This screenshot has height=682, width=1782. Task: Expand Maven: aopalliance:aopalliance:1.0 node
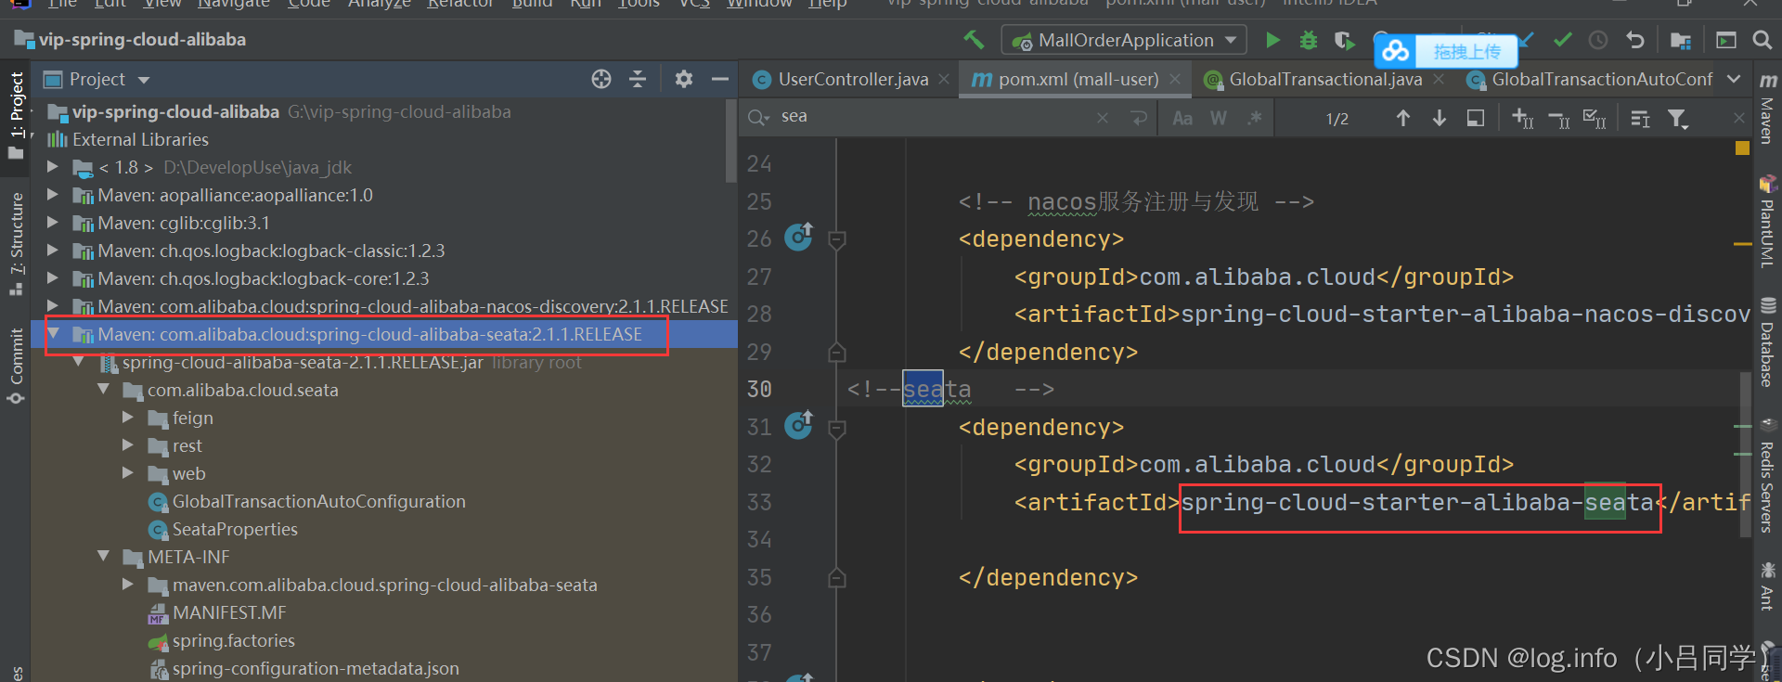coord(53,195)
